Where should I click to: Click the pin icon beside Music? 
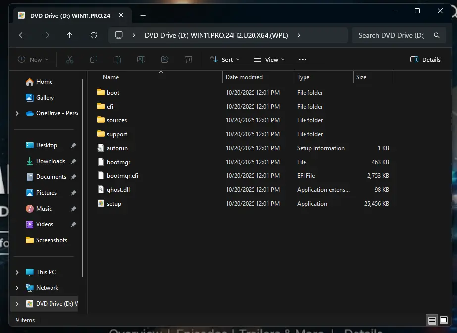click(73, 209)
